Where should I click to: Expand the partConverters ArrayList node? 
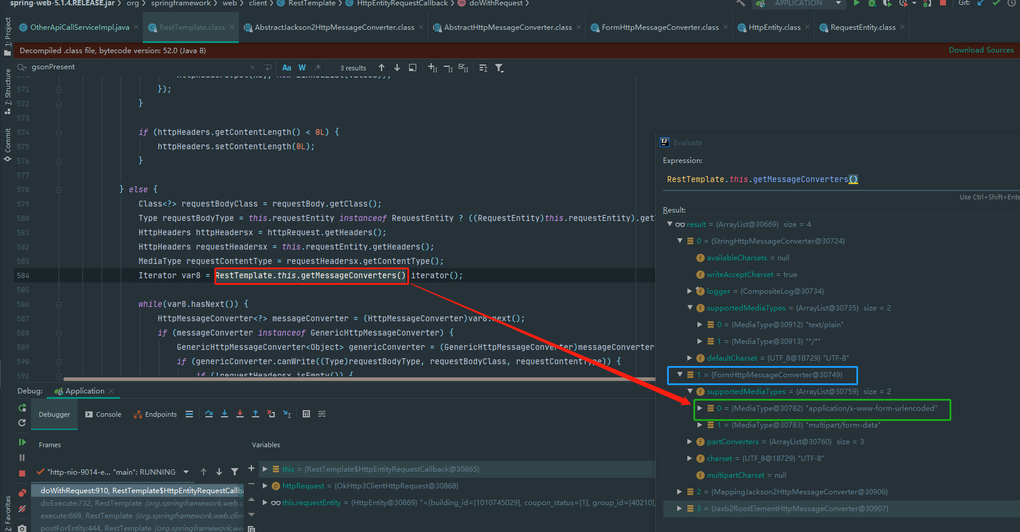coord(690,441)
